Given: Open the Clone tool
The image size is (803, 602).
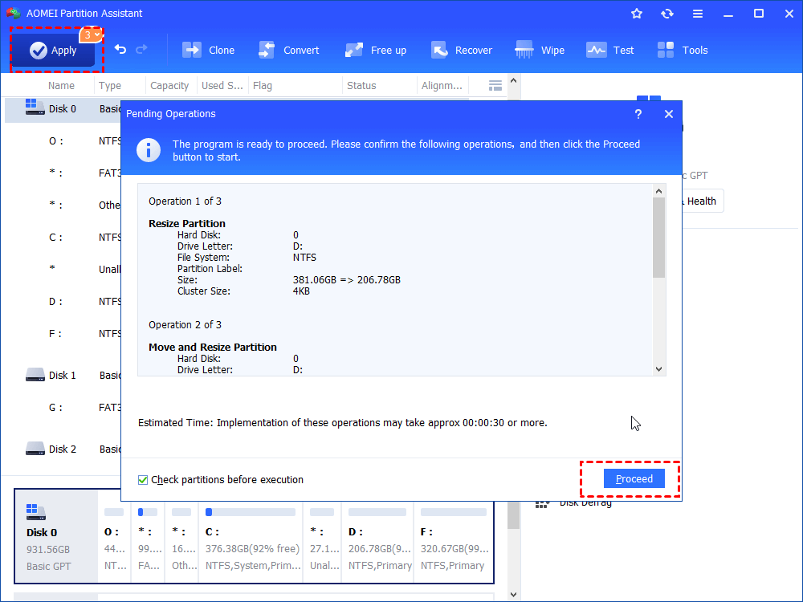Looking at the screenshot, I should (x=209, y=50).
